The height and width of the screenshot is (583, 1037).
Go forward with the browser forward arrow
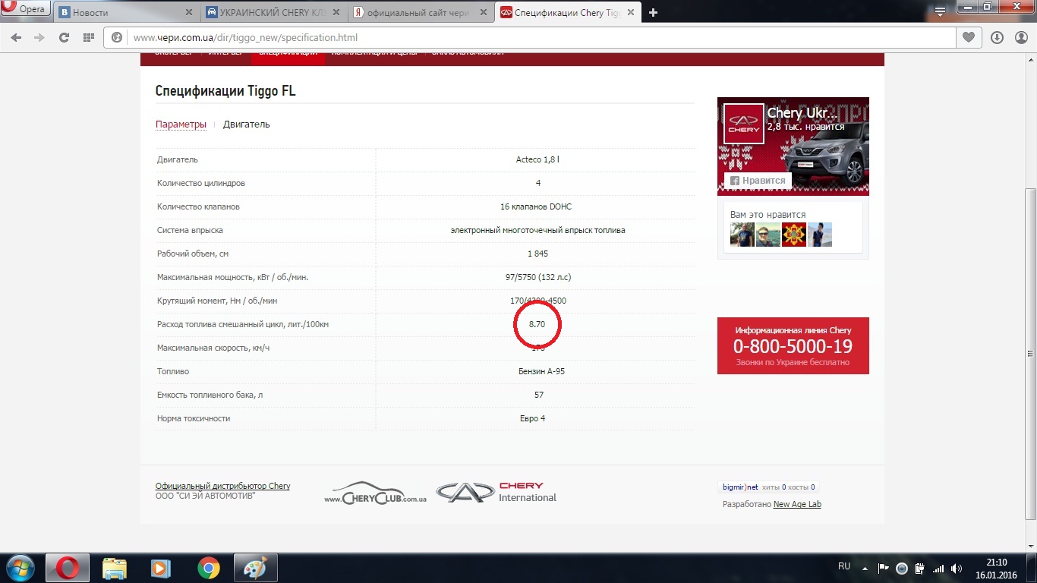[x=40, y=37]
